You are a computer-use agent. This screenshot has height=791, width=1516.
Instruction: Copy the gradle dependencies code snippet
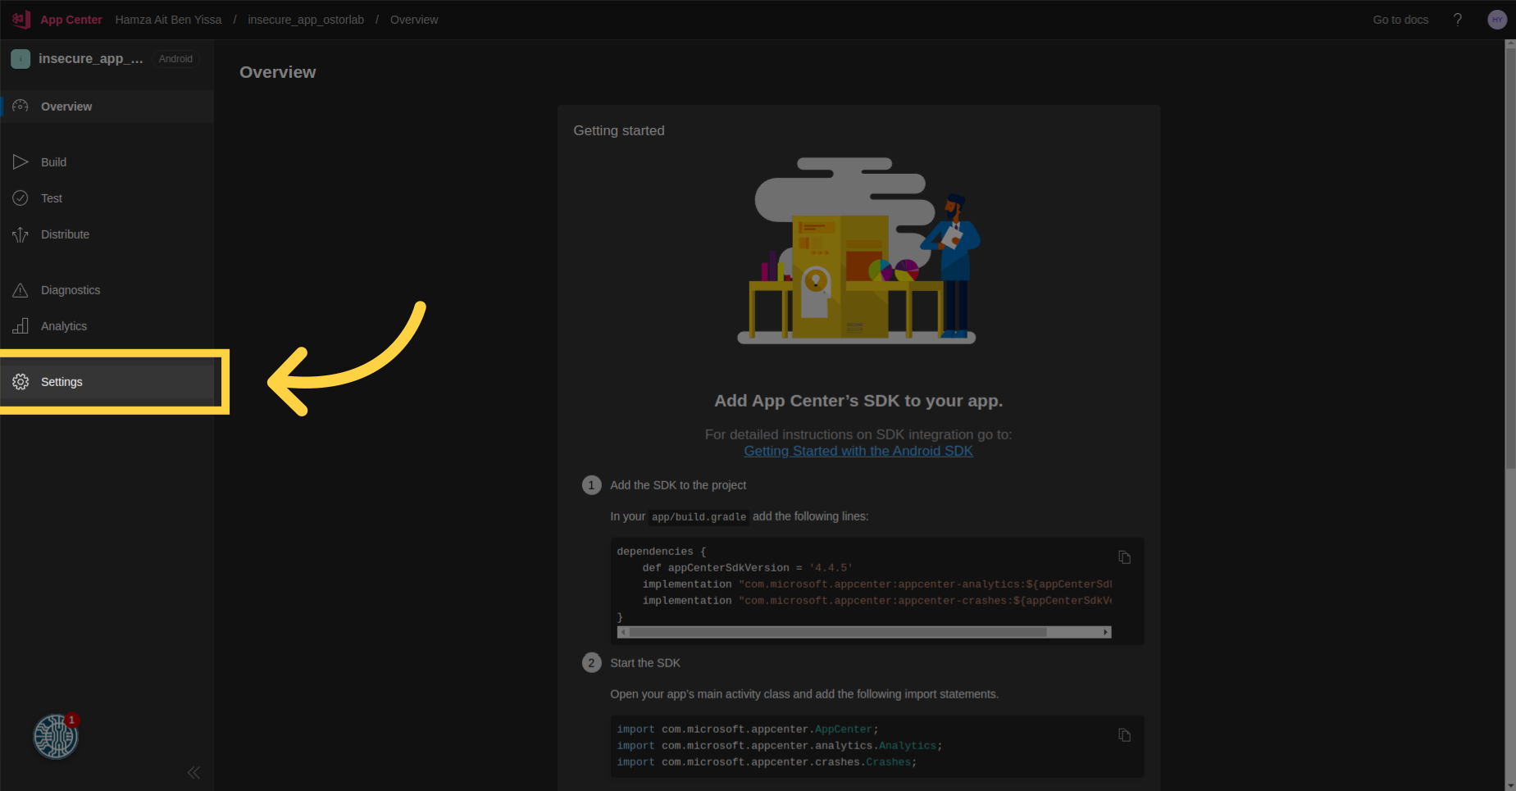1125,557
